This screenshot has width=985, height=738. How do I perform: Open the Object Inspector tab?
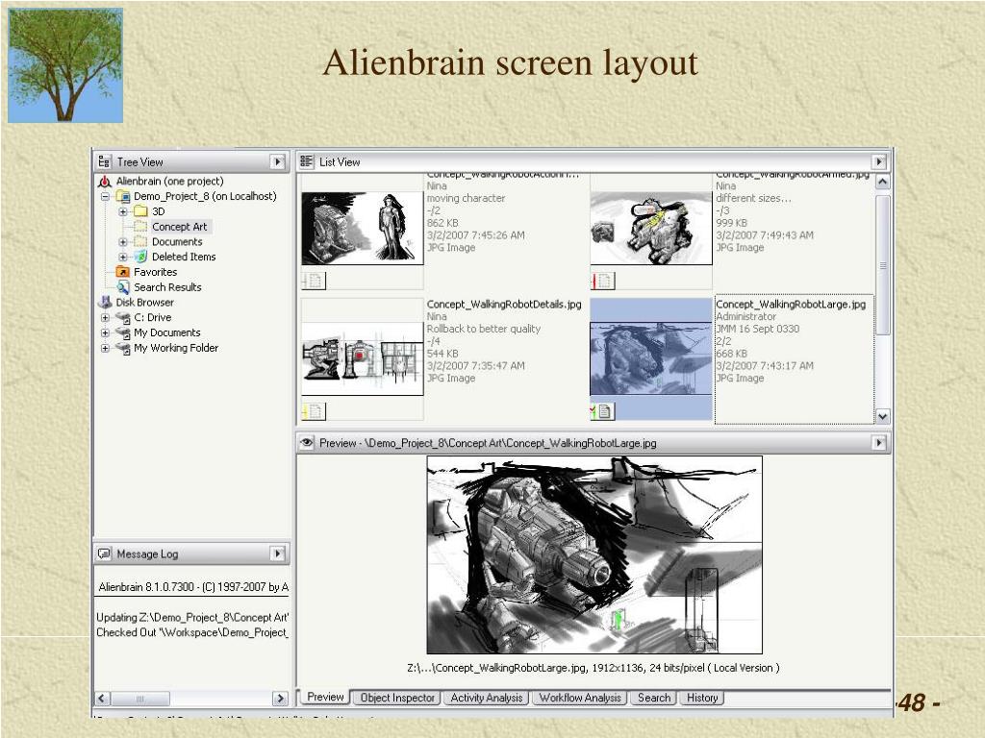click(397, 698)
